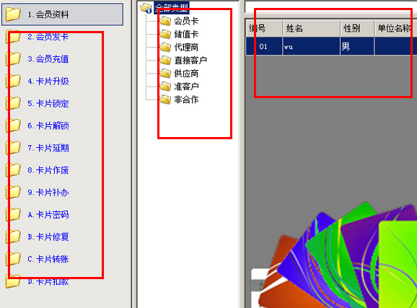The width and height of the screenshot is (417, 308).
Task: Click the folder icon of 会员卡
Action: pos(165,21)
